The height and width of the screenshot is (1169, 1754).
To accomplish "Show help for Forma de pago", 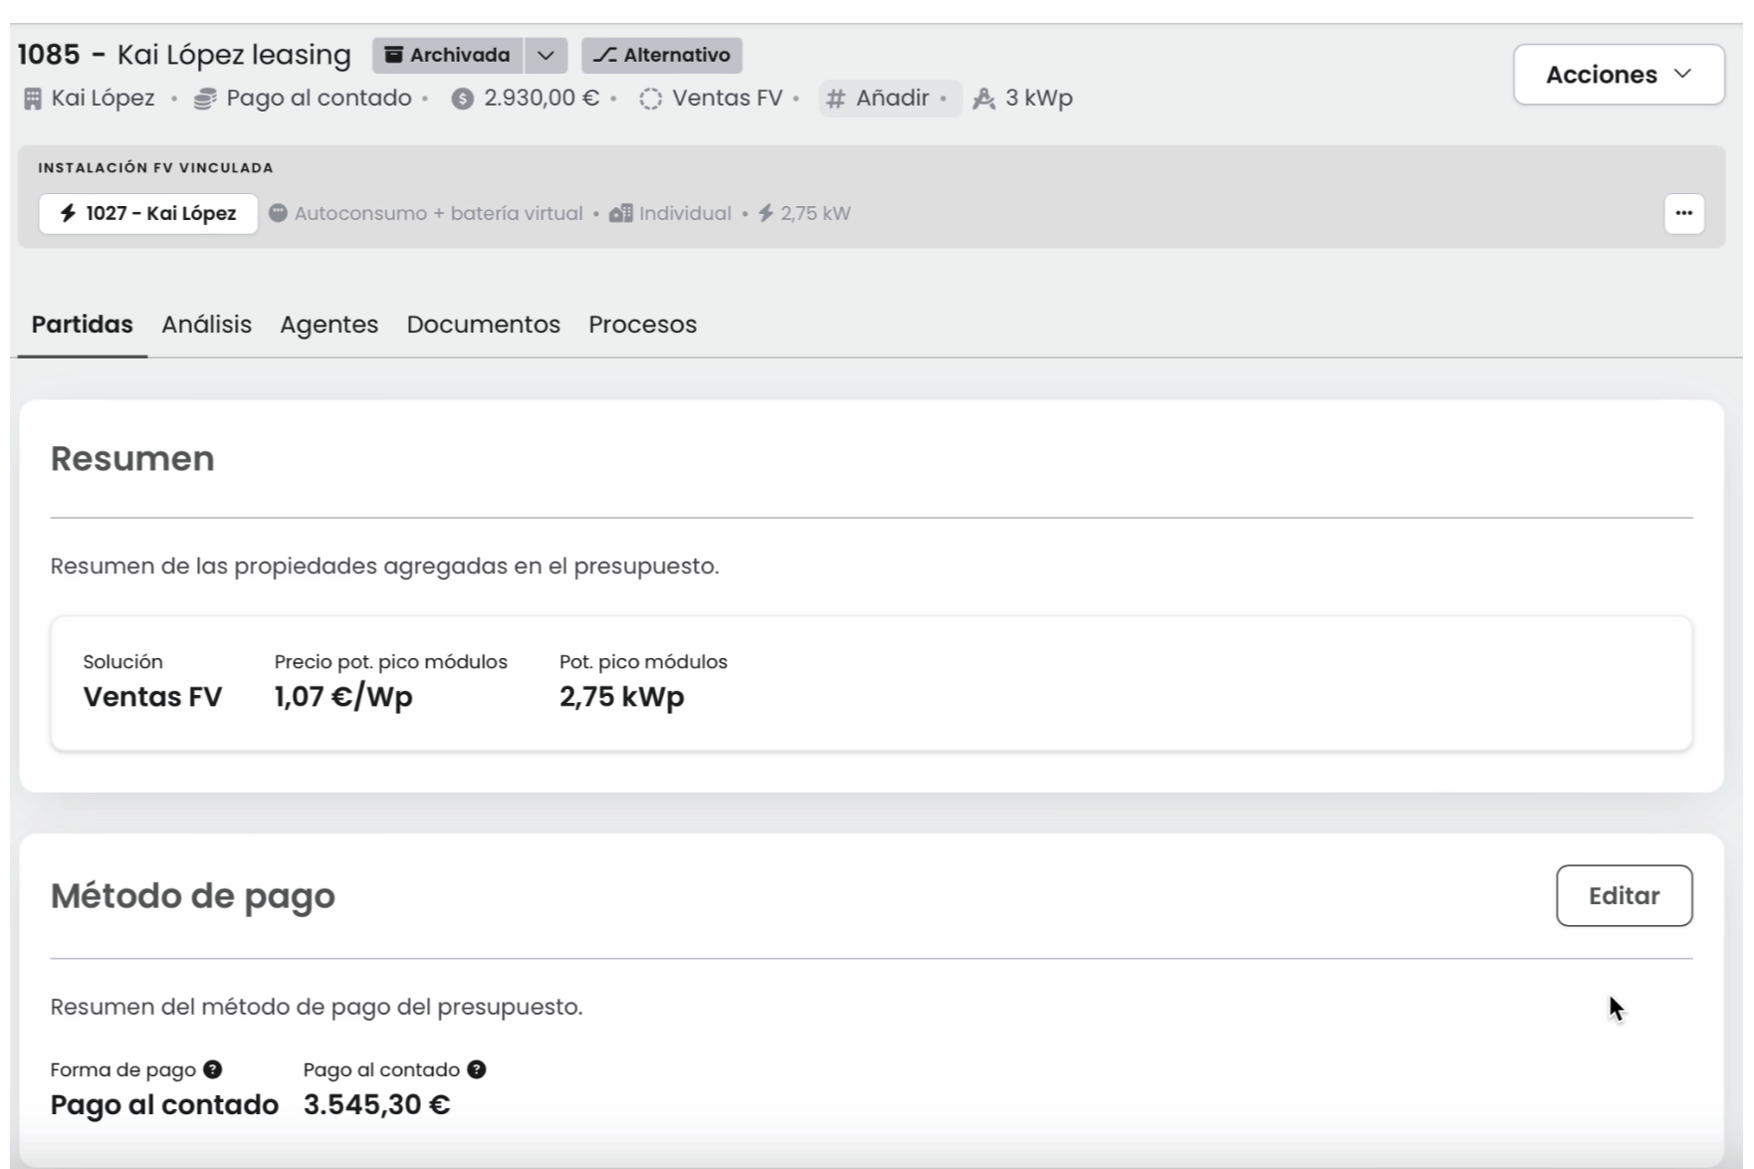I will click(x=212, y=1069).
